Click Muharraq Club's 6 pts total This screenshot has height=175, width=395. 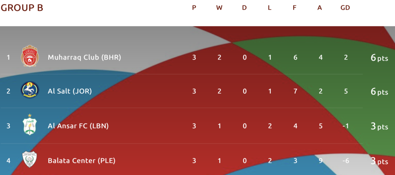click(380, 58)
